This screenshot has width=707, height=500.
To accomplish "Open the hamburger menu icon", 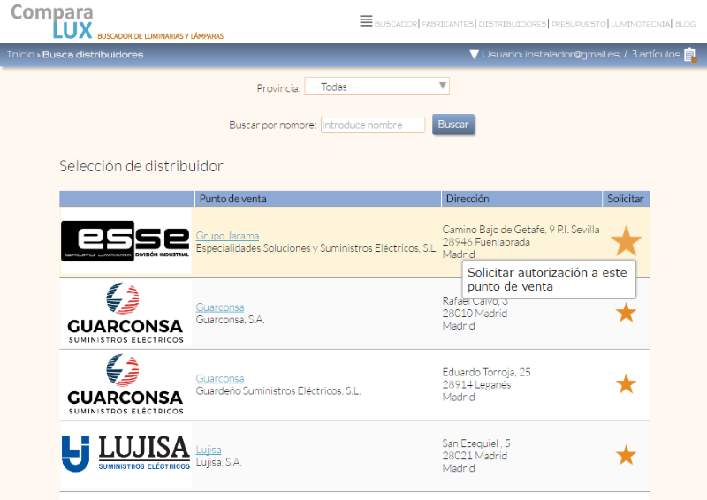I will [x=366, y=20].
